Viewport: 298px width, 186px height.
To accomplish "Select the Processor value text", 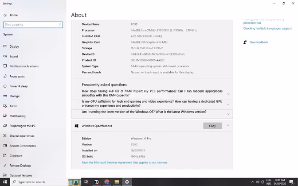I will tap(164, 30).
